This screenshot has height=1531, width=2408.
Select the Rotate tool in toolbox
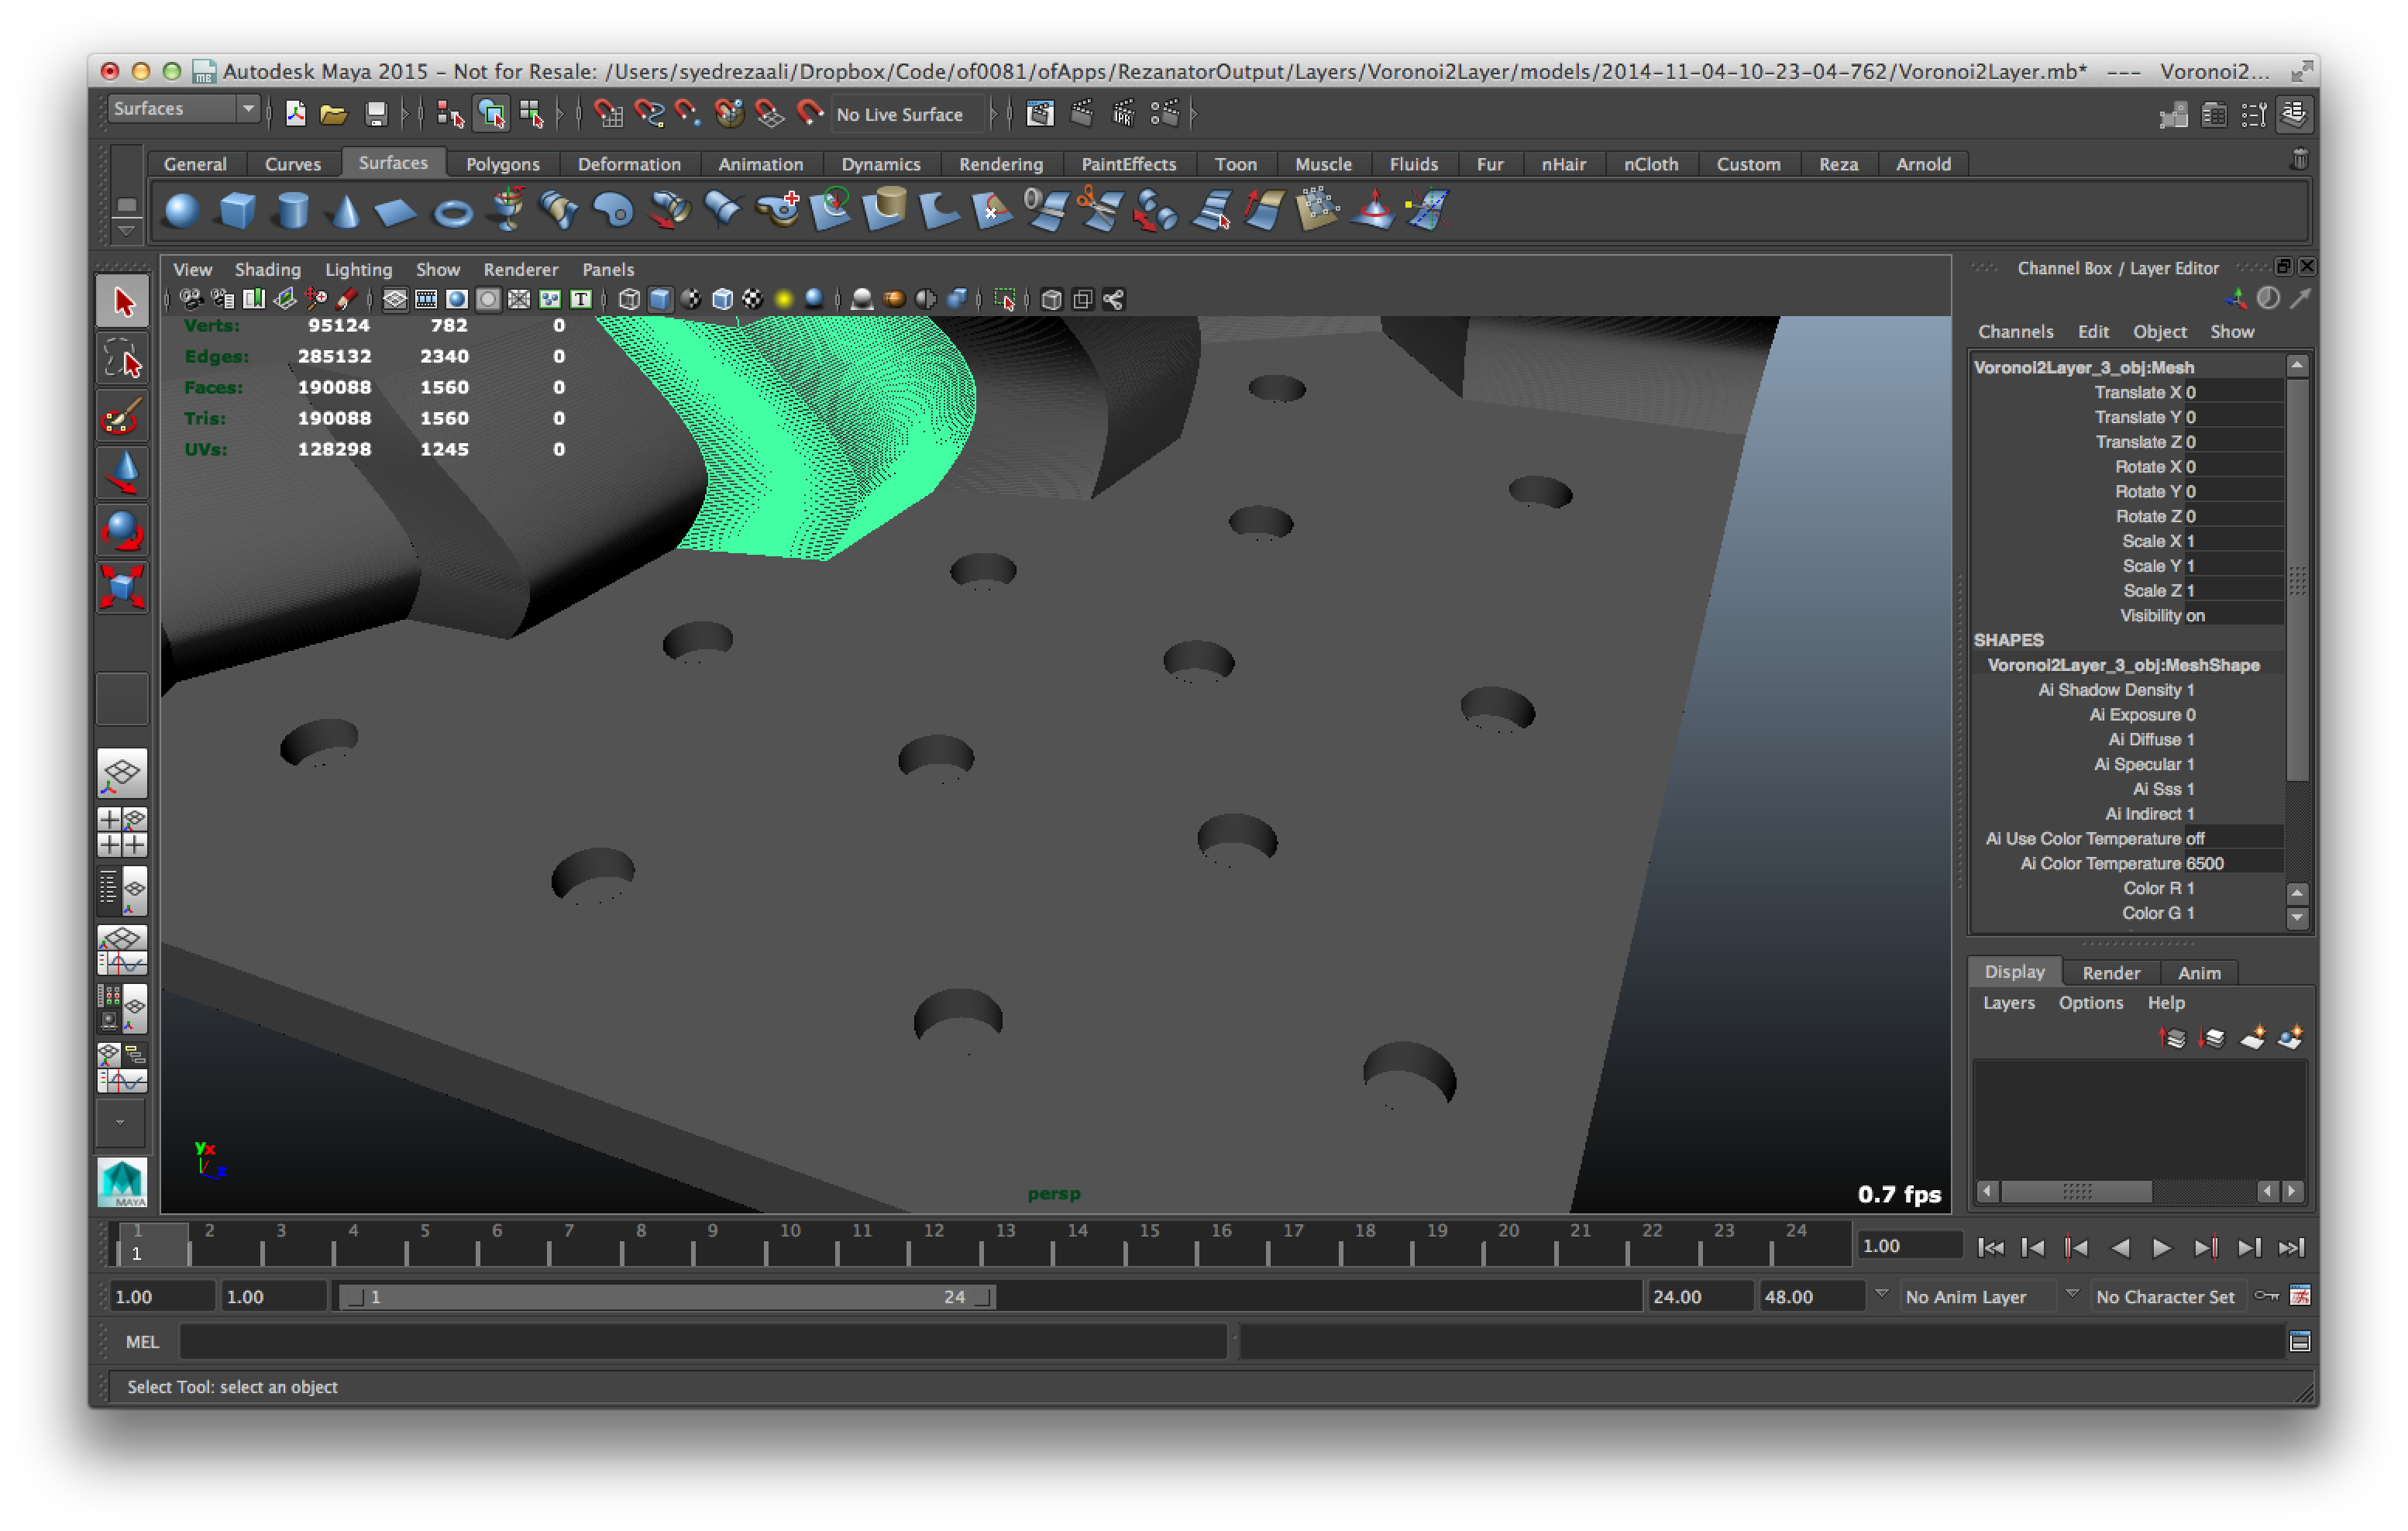click(123, 530)
